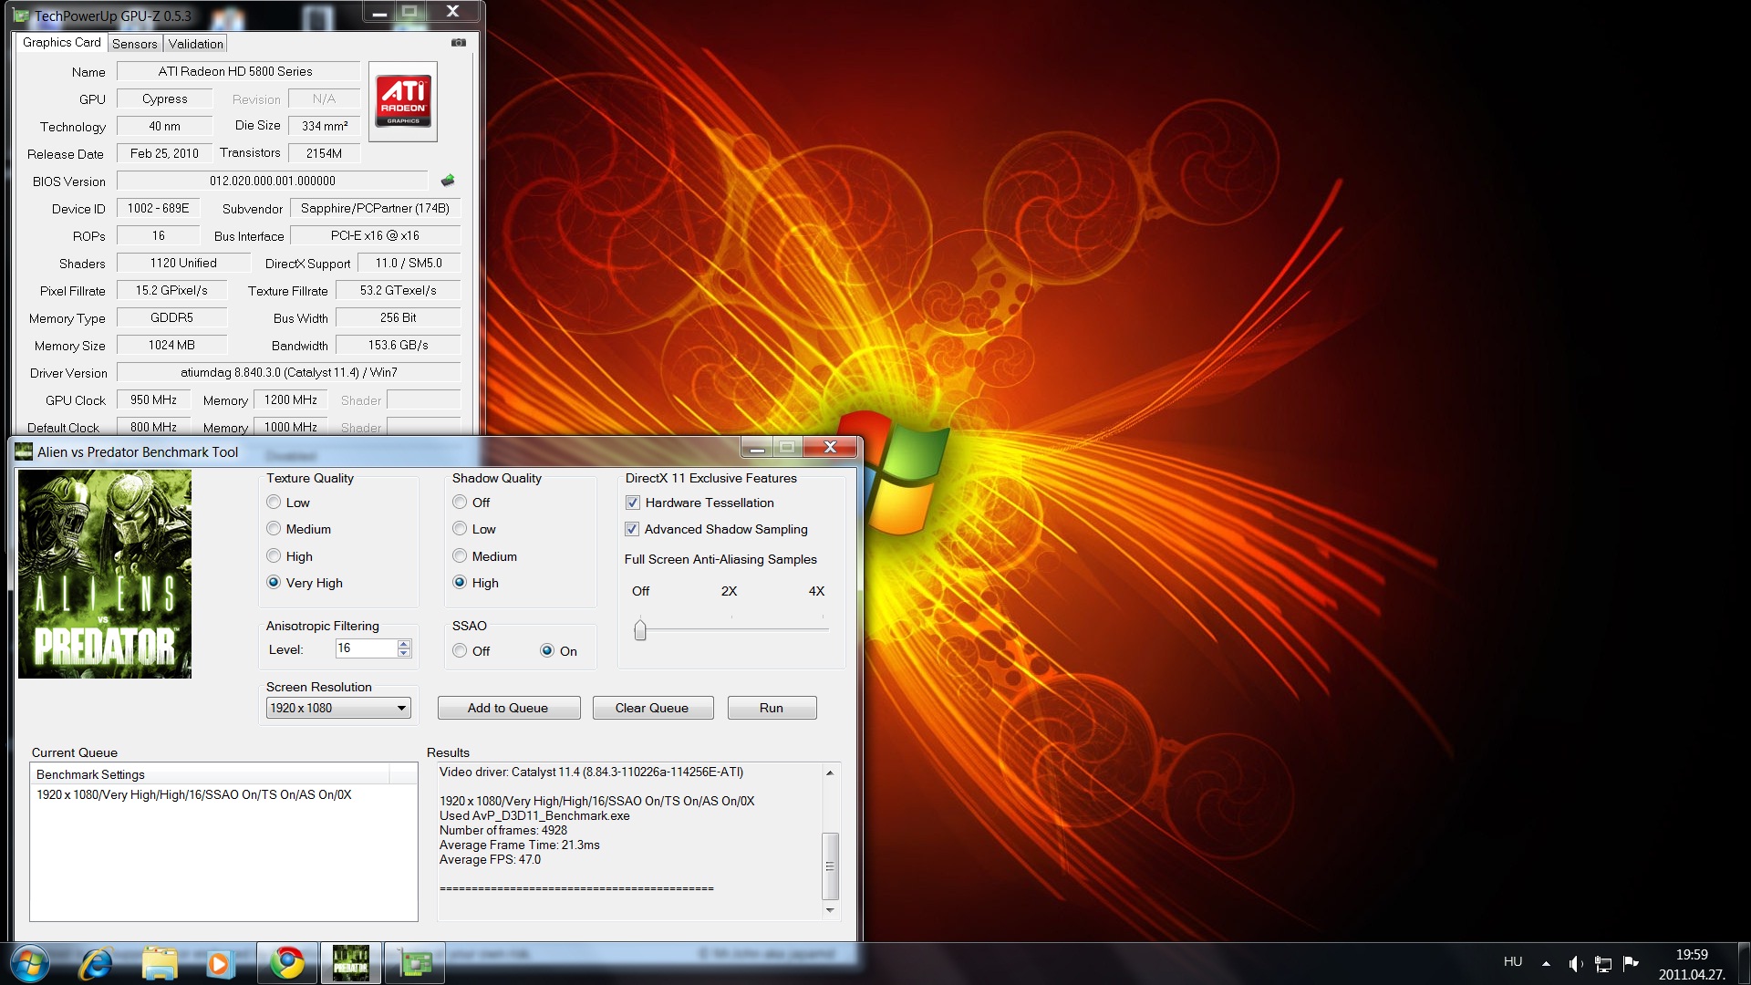Open the Action Center flag icon

coord(1632,963)
